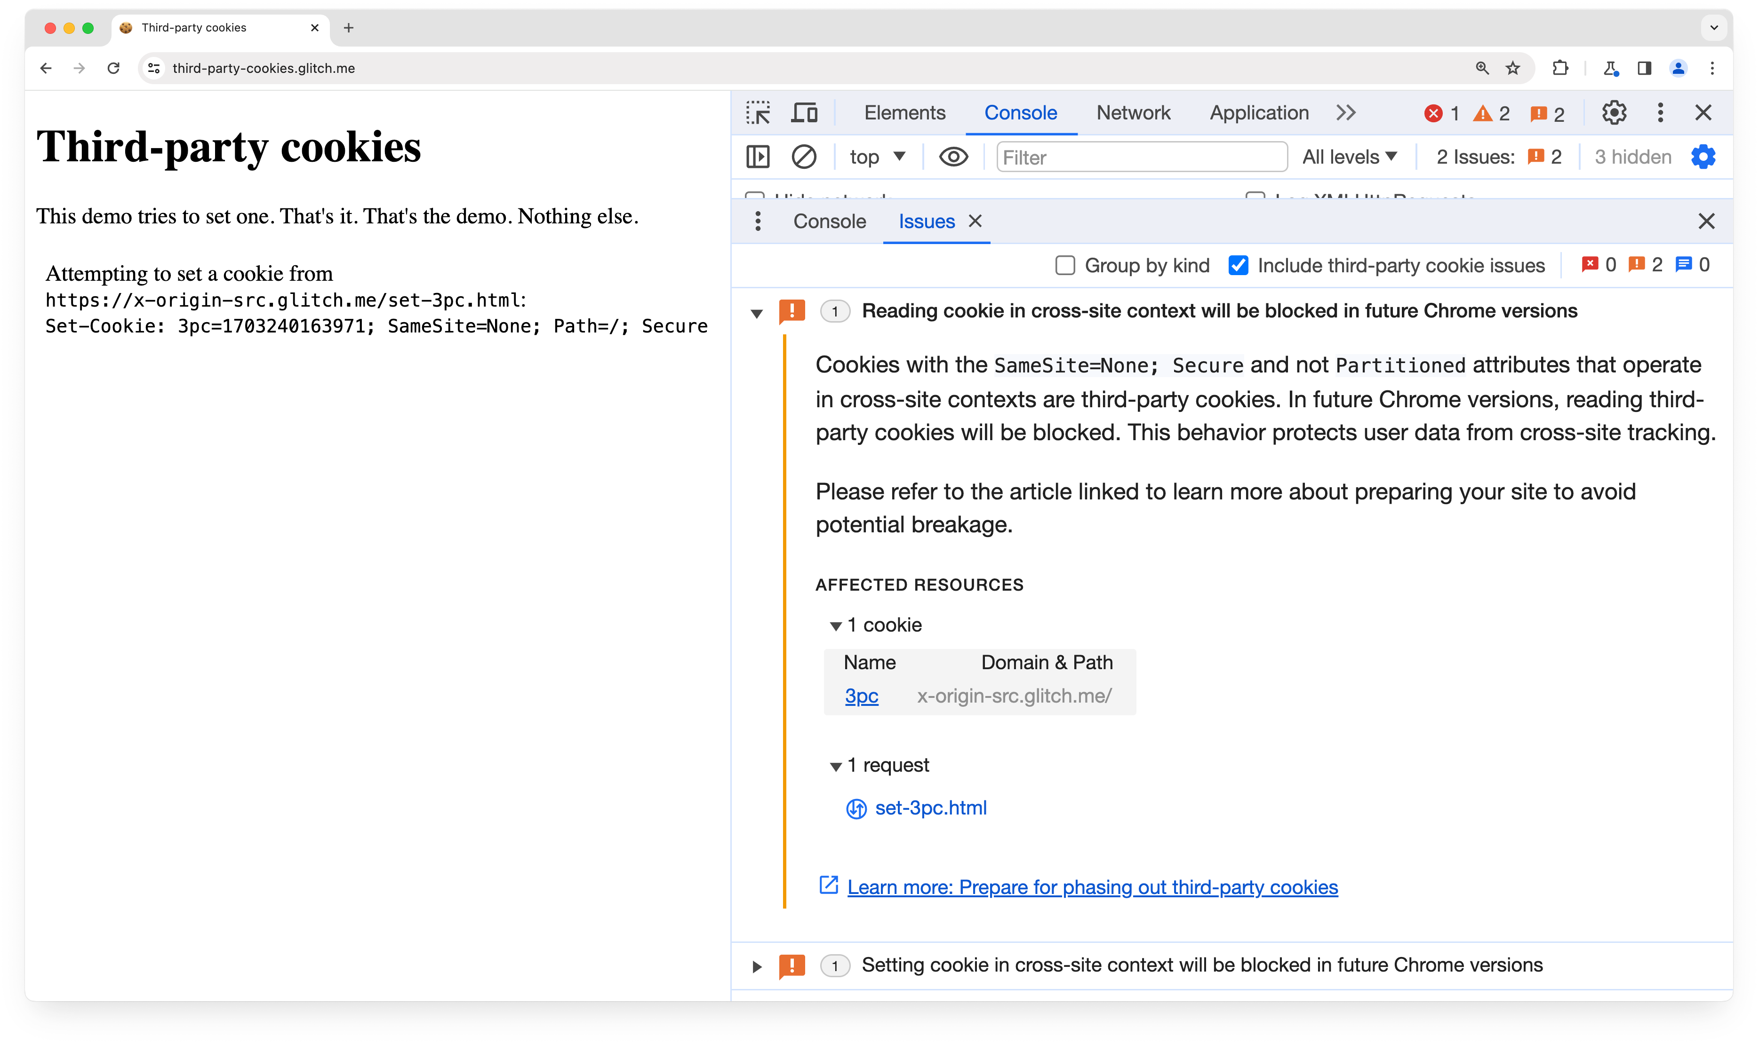Screen dimensions: 1759x1044
Task: Click the settings gear icon in DevTools
Action: pos(1614,112)
